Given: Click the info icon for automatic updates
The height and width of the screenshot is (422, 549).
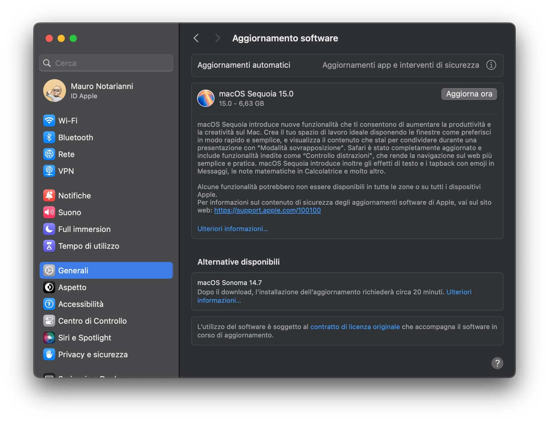Looking at the screenshot, I should 491,65.
